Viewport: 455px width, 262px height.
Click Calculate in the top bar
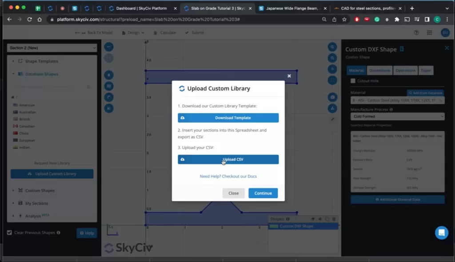click(165, 33)
